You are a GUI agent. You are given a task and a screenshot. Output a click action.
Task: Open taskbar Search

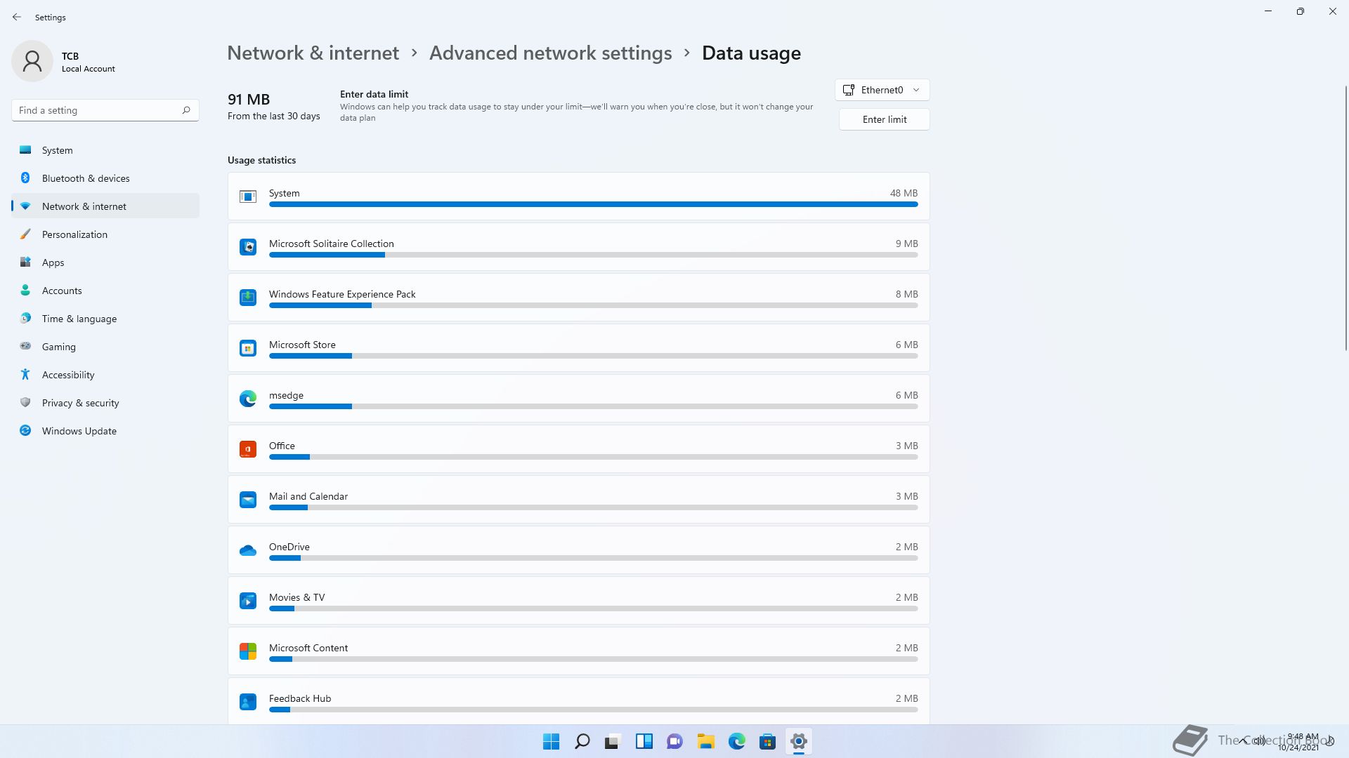tap(582, 741)
